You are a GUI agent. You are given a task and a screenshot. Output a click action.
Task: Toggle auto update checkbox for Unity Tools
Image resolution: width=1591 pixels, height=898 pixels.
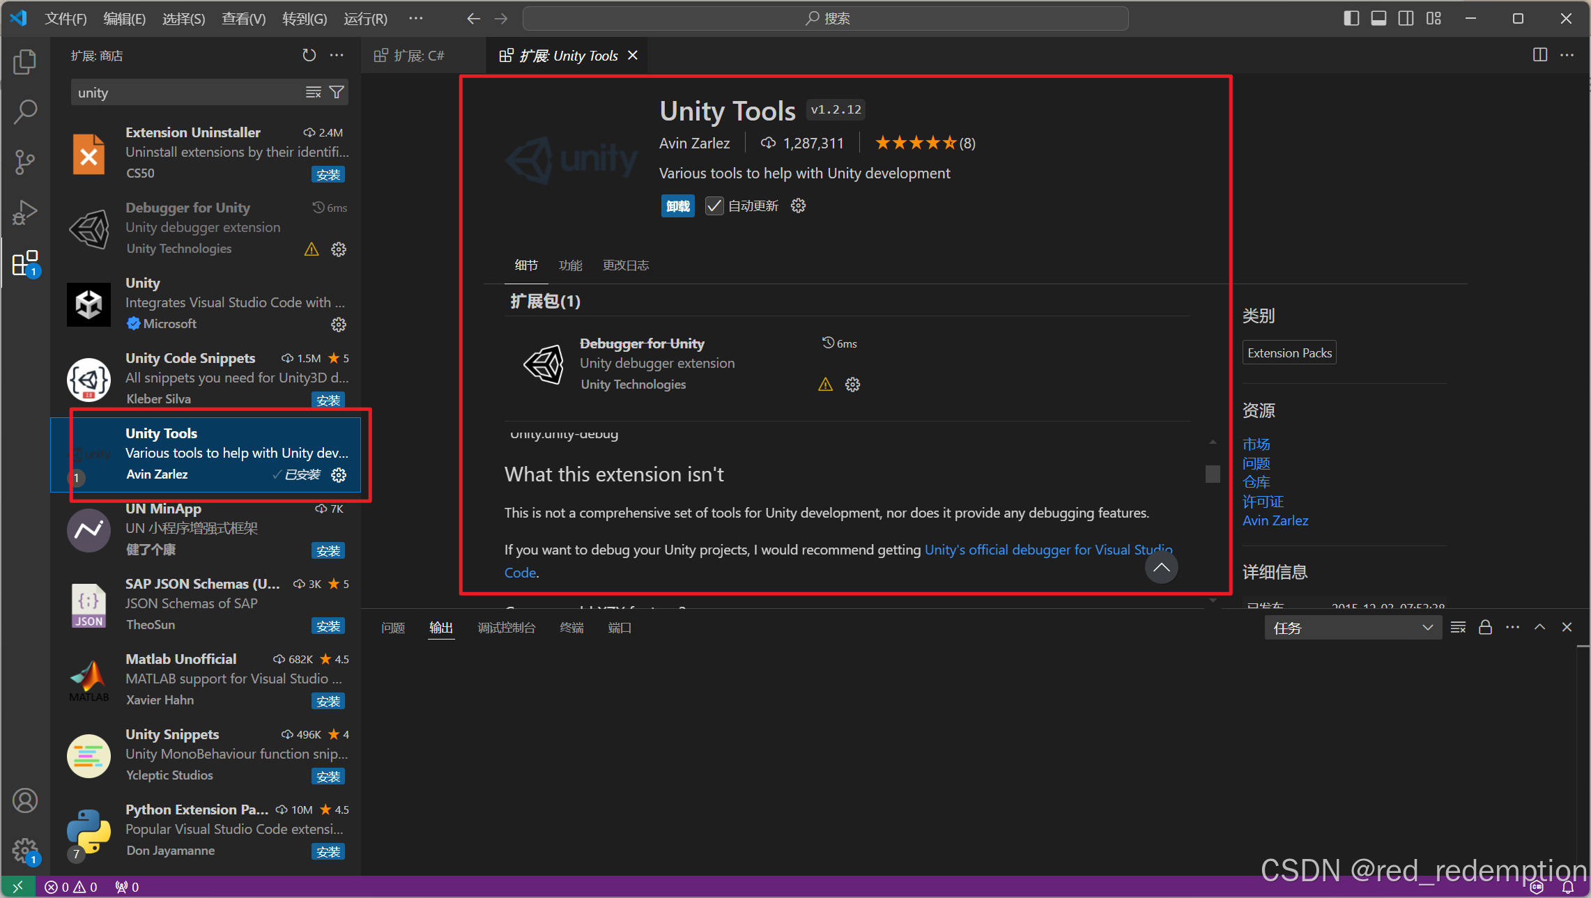pyautogui.click(x=714, y=206)
